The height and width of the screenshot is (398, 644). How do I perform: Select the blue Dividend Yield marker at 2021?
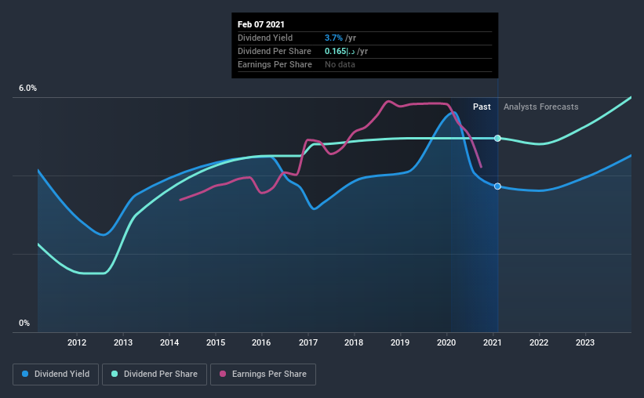(x=497, y=186)
